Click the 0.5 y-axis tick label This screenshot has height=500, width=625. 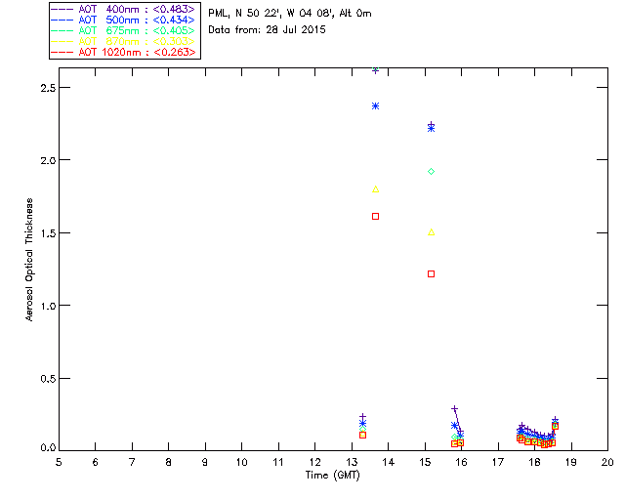tap(48, 379)
